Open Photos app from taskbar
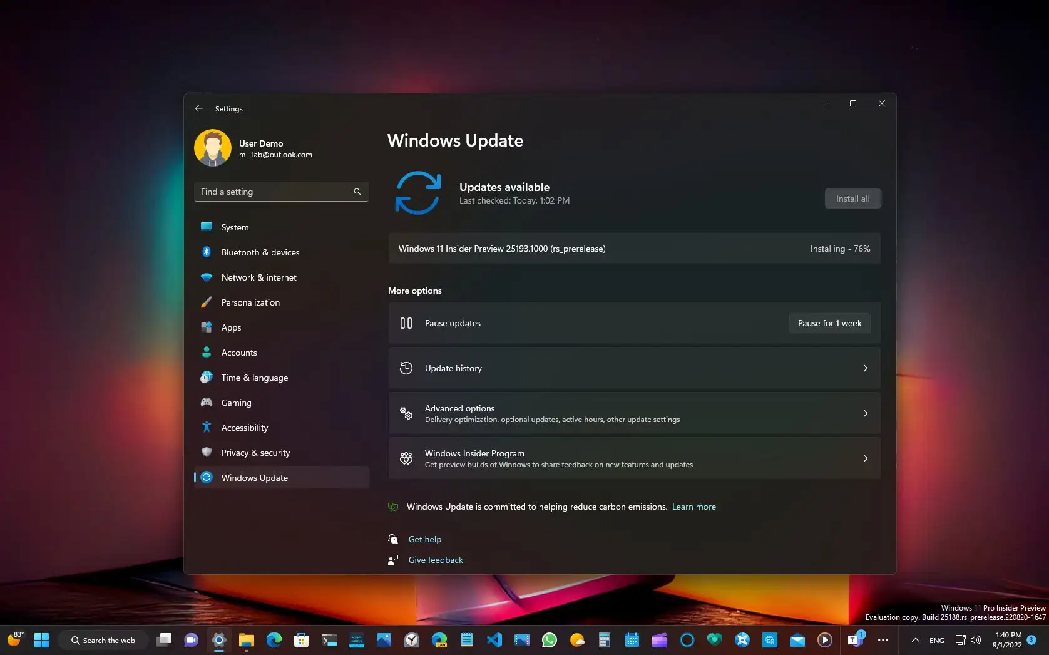The width and height of the screenshot is (1049, 655). tap(384, 640)
